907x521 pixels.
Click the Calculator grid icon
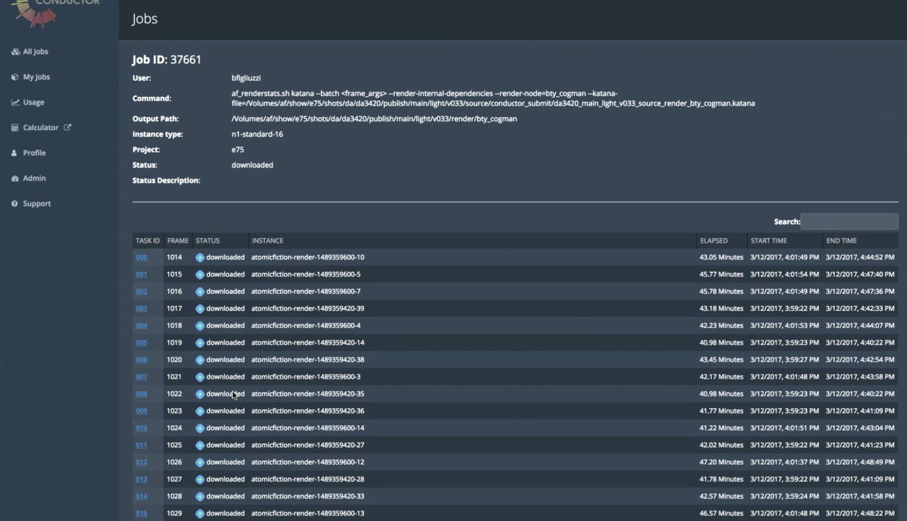[x=15, y=128]
